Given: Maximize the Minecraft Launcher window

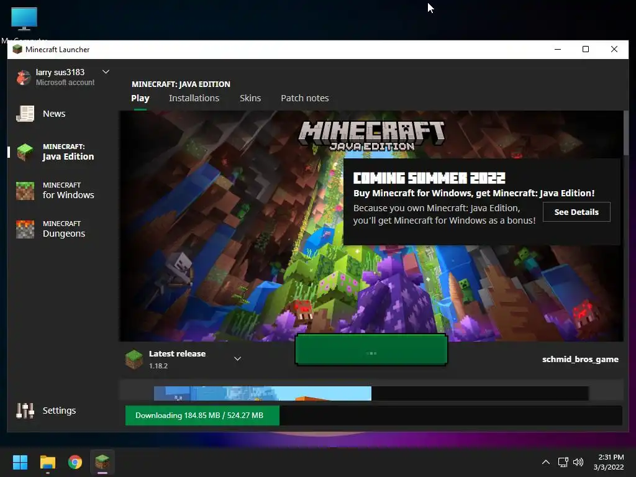Looking at the screenshot, I should click(586, 49).
